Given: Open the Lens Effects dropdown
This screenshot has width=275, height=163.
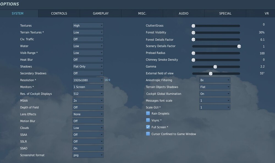Looking at the screenshot, I should tap(88, 114).
